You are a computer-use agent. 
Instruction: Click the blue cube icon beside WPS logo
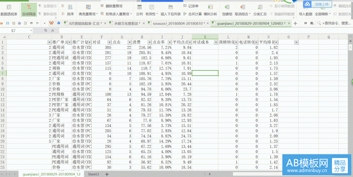point(59,23)
